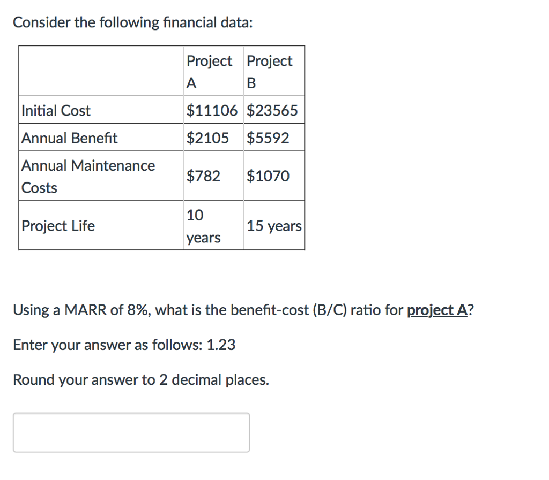Click the $11106 cell value
549x480 pixels.
pyautogui.click(x=212, y=110)
